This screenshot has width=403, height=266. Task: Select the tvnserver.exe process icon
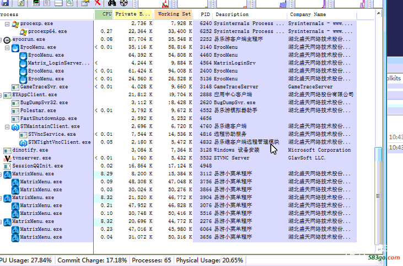[x=7, y=158]
